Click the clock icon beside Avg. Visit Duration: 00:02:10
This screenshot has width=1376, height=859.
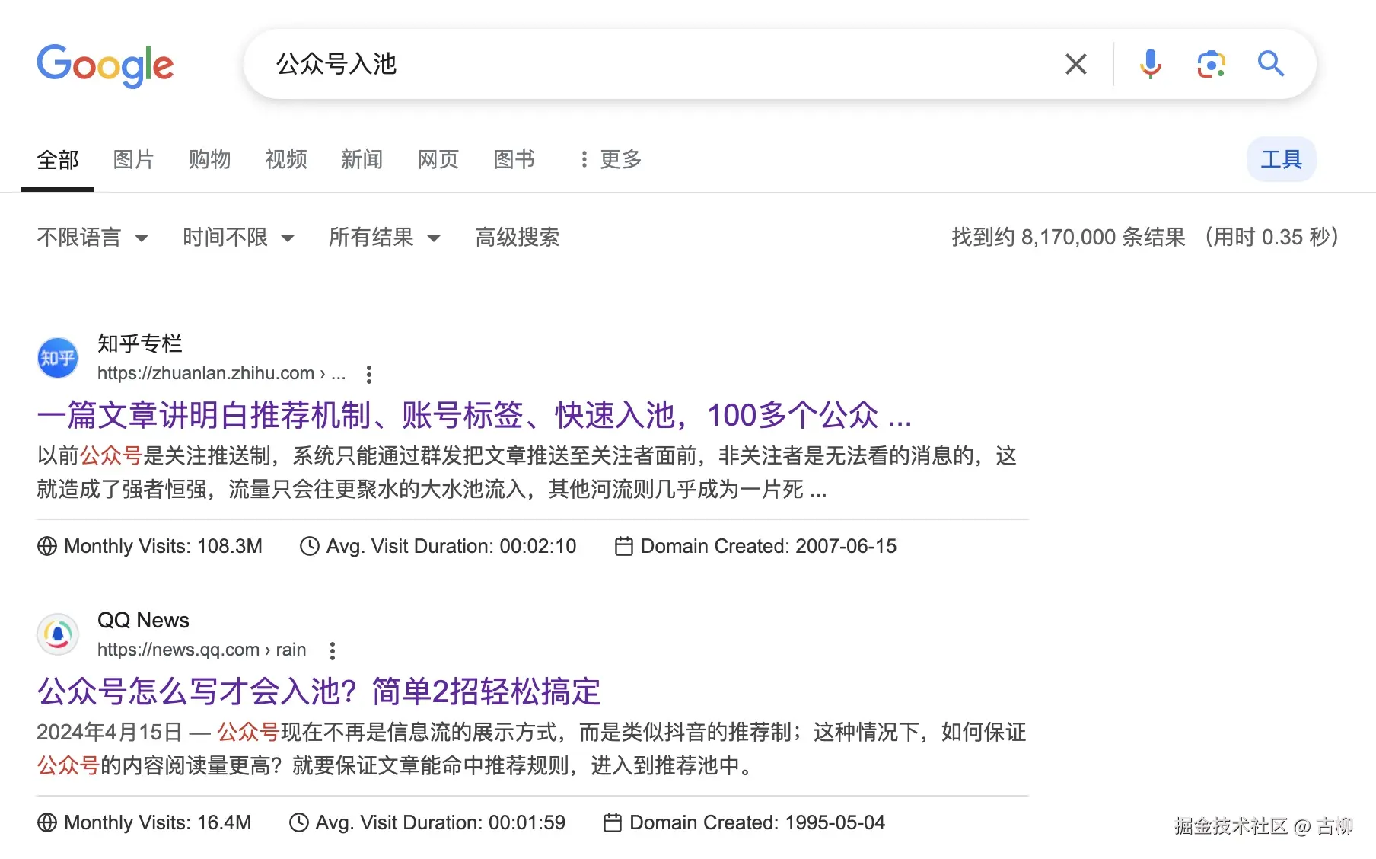coord(309,546)
